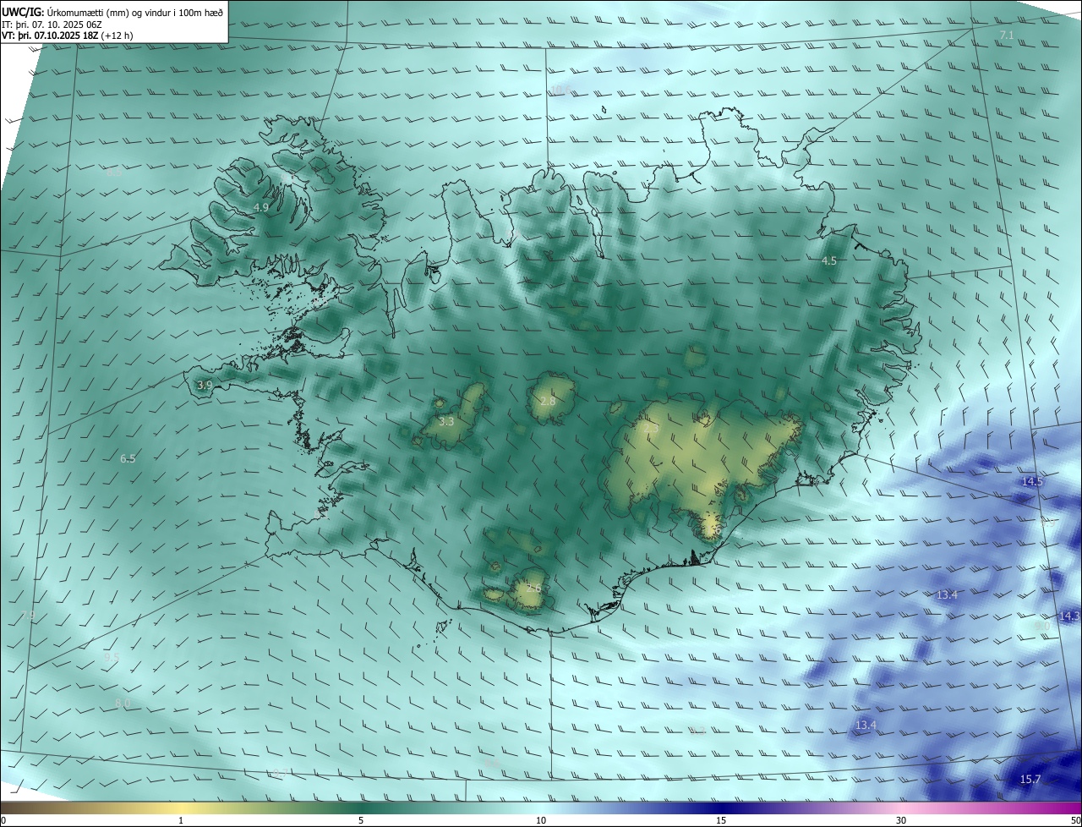Click the 14.5 value over the blue area
The height and width of the screenshot is (827, 1082).
click(x=1032, y=481)
